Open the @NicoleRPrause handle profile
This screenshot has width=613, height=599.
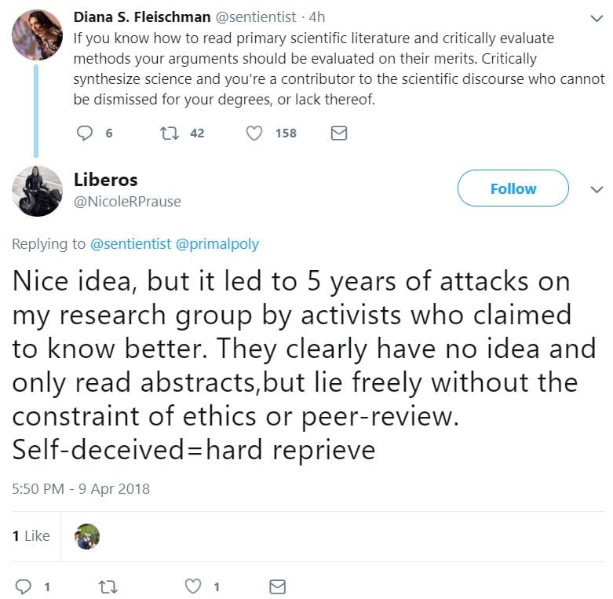pos(127,202)
